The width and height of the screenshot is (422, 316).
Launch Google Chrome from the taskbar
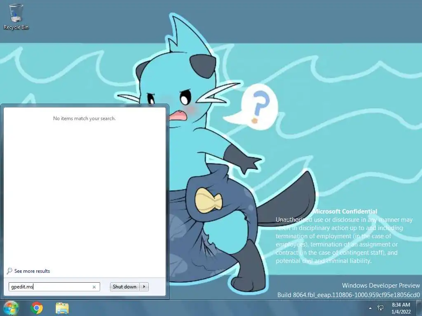pos(37,308)
